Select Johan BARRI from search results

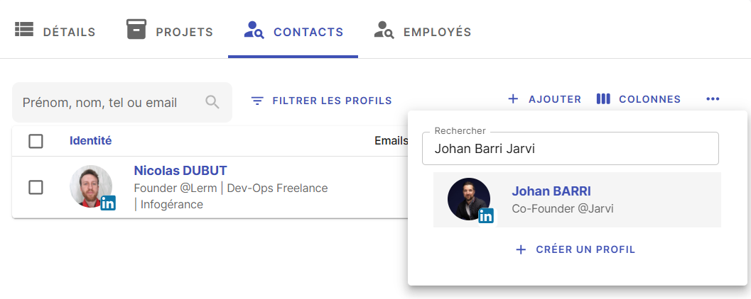pos(551,191)
